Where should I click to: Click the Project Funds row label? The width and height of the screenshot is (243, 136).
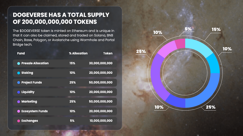(x=32, y=82)
